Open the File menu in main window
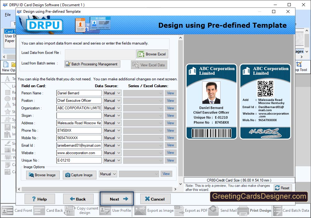The image size is (311, 218). click(8, 15)
